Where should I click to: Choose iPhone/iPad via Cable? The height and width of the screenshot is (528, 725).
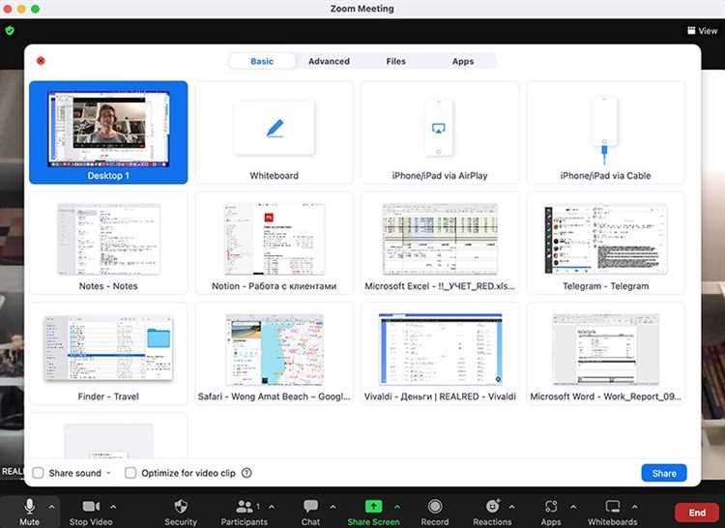(x=605, y=132)
